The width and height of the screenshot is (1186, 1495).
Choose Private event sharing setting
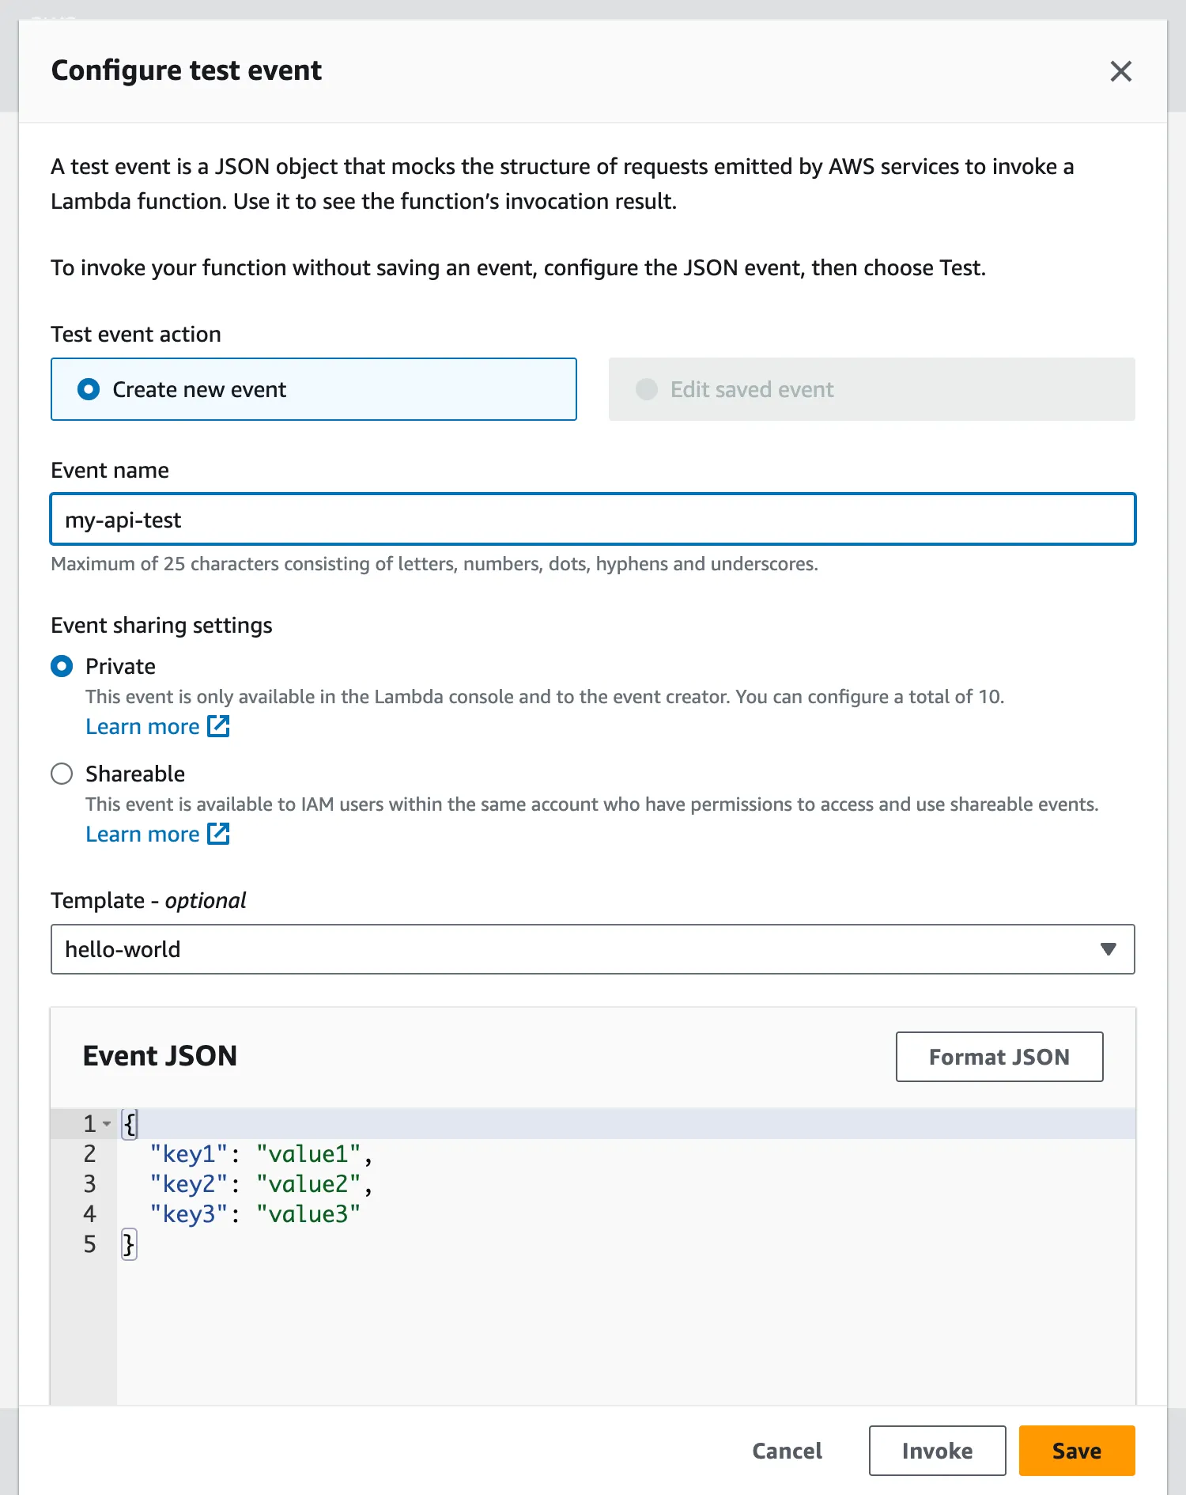tap(62, 666)
